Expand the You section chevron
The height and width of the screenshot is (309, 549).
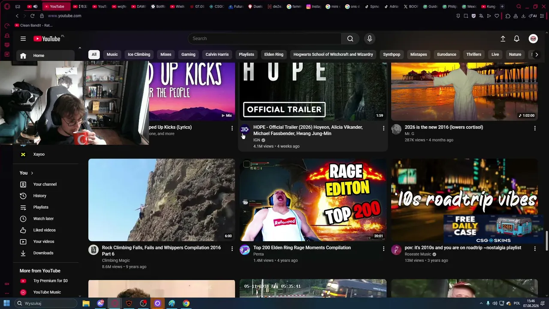click(x=32, y=173)
